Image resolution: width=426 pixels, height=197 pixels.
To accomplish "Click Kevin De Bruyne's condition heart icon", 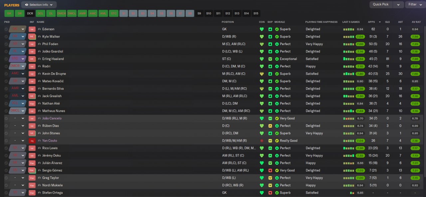I will pyautogui.click(x=262, y=74).
